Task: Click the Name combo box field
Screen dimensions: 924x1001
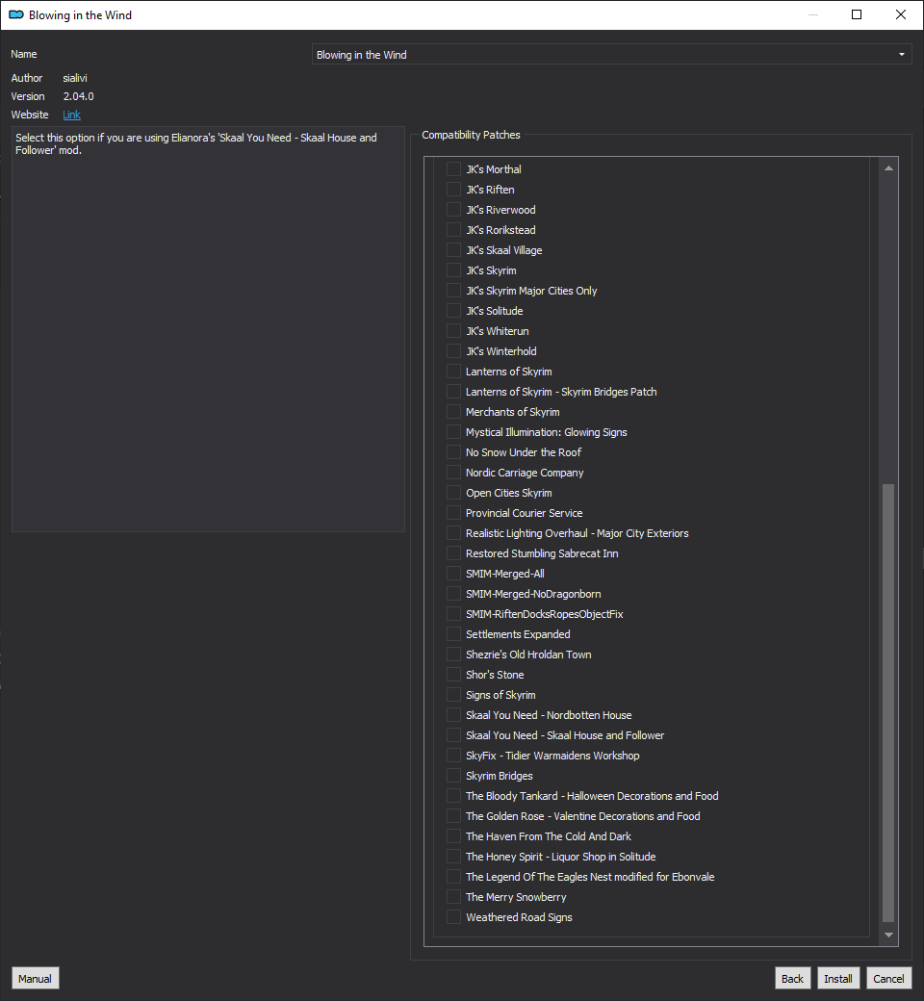Action: 611,54
